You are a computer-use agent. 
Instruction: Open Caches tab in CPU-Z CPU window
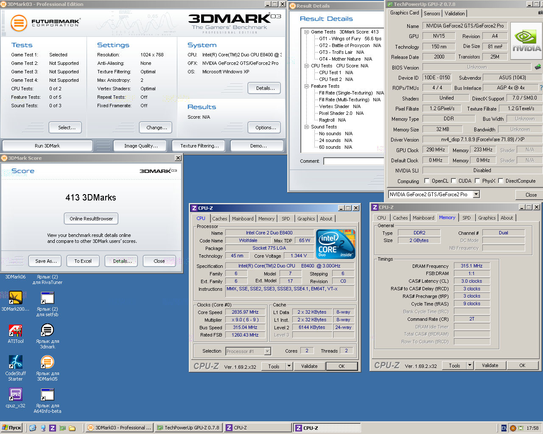pyautogui.click(x=220, y=219)
